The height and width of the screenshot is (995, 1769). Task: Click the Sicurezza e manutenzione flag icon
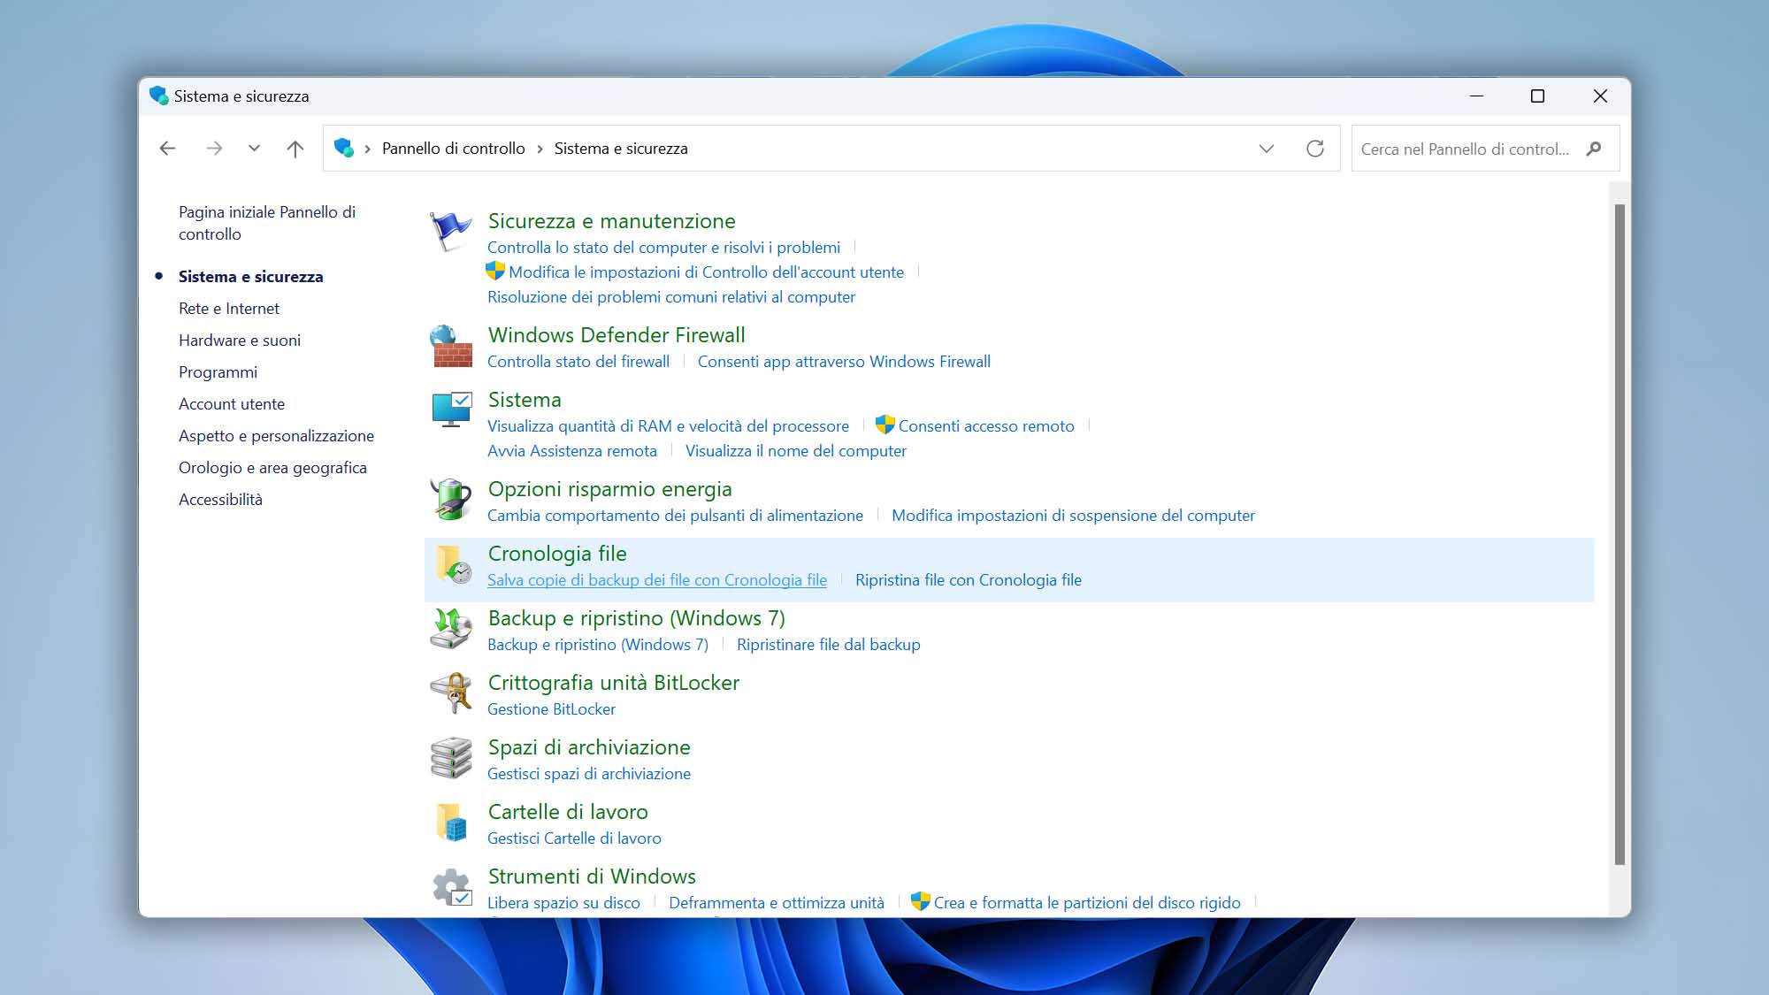coord(450,232)
